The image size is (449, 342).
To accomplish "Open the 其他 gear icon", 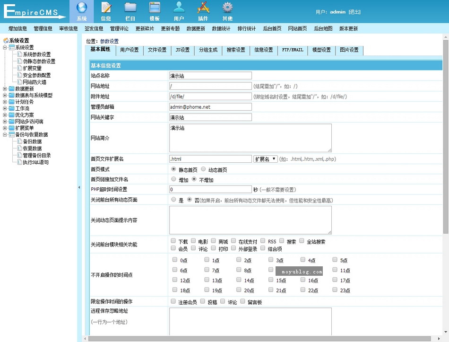I will (227, 8).
